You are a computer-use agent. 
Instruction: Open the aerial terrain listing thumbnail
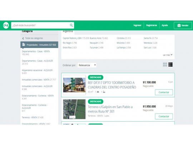click(x=74, y=109)
